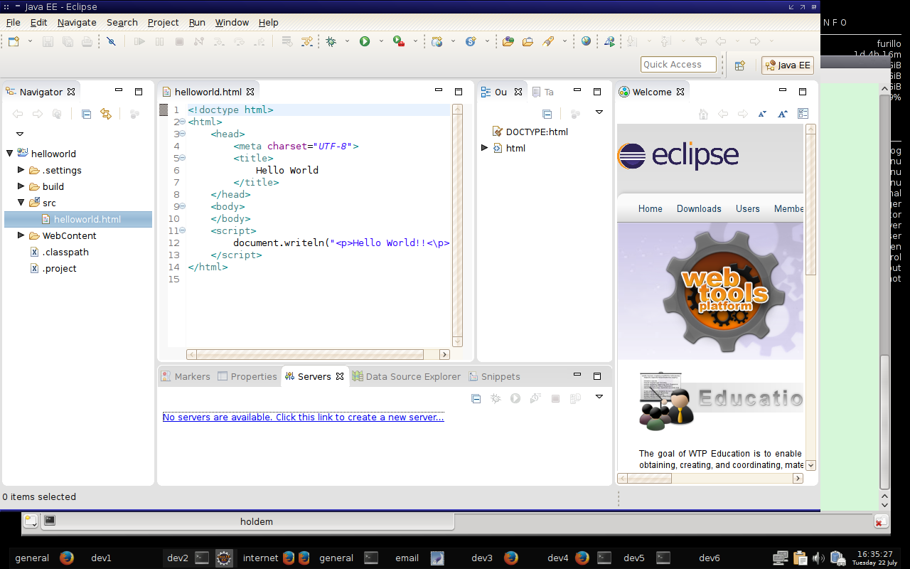Minimize the Navigator view panel
The height and width of the screenshot is (569, 910).
(x=119, y=91)
